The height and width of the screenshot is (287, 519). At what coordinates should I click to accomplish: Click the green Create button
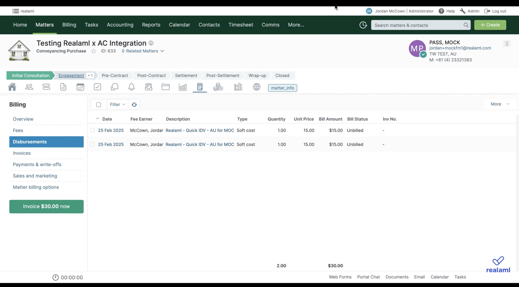(490, 25)
